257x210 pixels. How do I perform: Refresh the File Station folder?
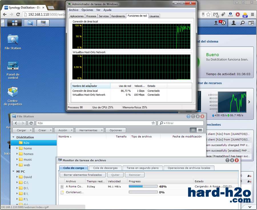click(31, 123)
